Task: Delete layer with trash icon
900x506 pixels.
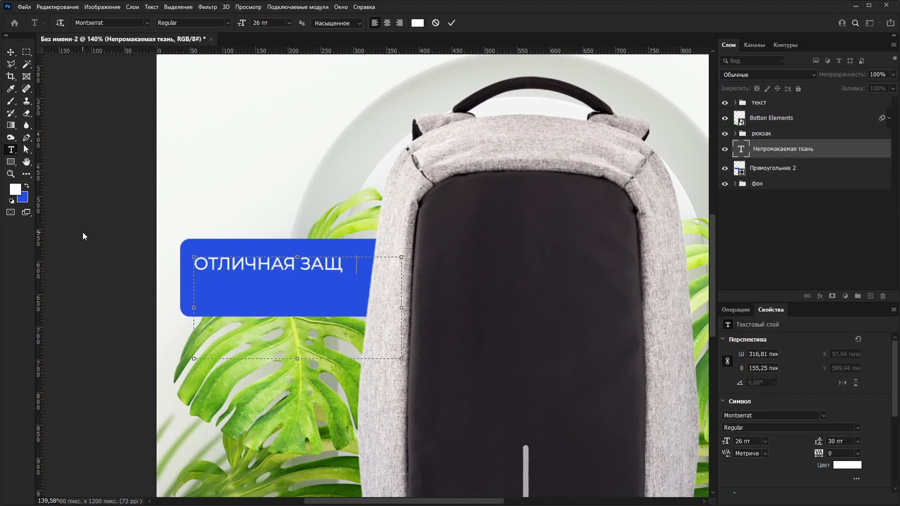Action: (883, 296)
